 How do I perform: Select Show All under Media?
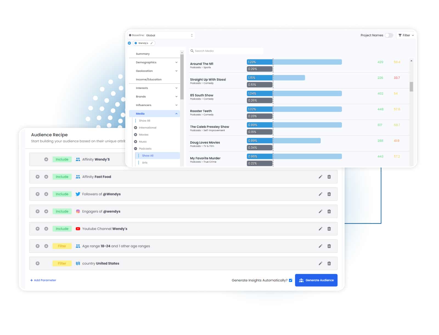point(145,121)
